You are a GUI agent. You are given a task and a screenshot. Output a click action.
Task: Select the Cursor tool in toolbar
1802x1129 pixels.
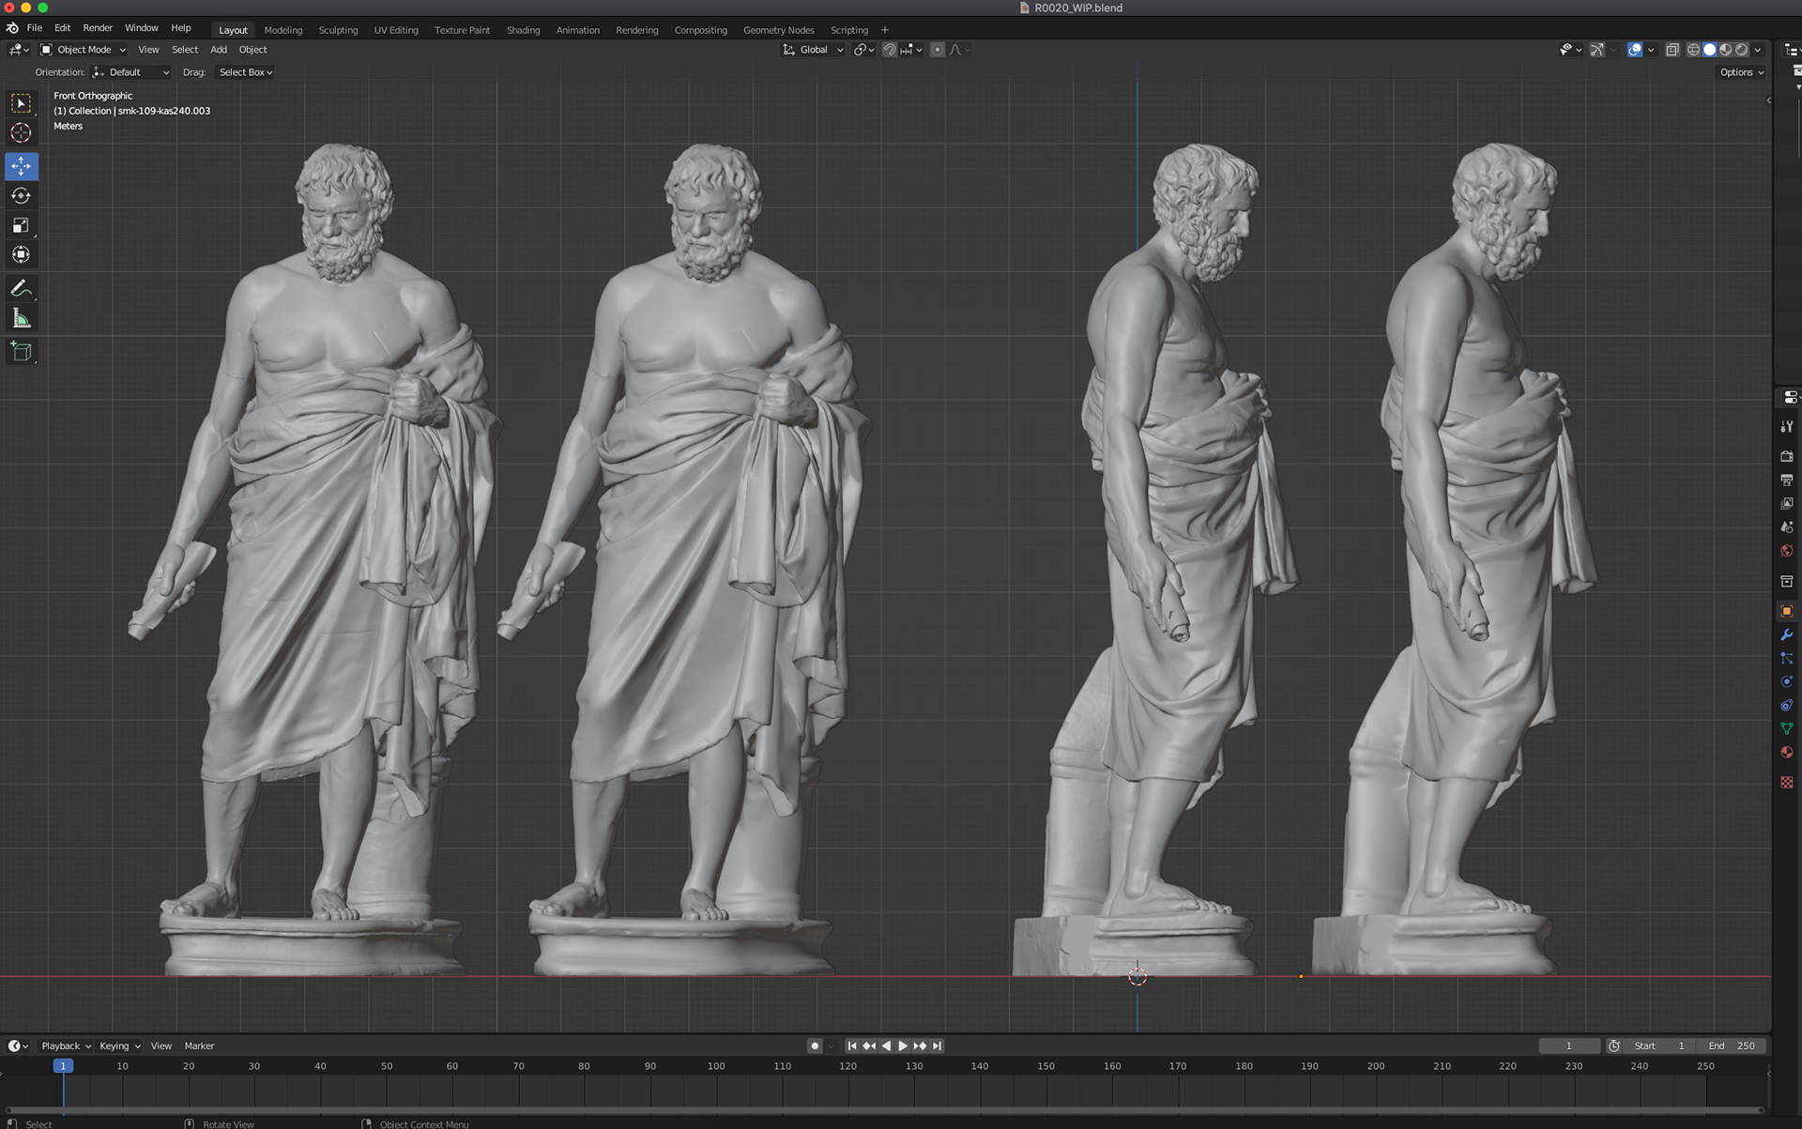pyautogui.click(x=21, y=133)
